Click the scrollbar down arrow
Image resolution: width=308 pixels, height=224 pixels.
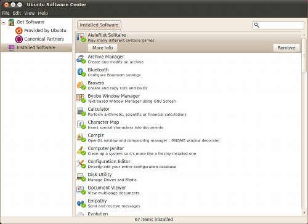[304, 213]
